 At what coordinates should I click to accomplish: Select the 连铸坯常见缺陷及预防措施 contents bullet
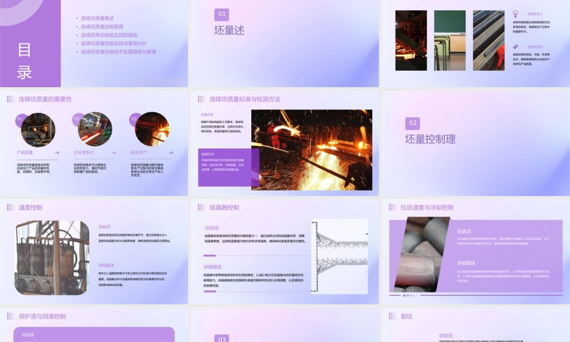pos(109,35)
